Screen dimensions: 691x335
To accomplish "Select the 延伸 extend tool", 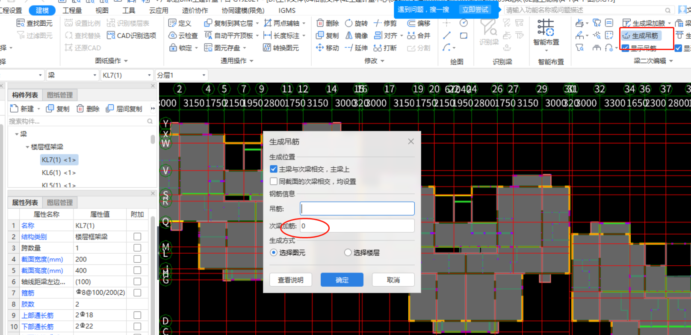I will pos(357,48).
